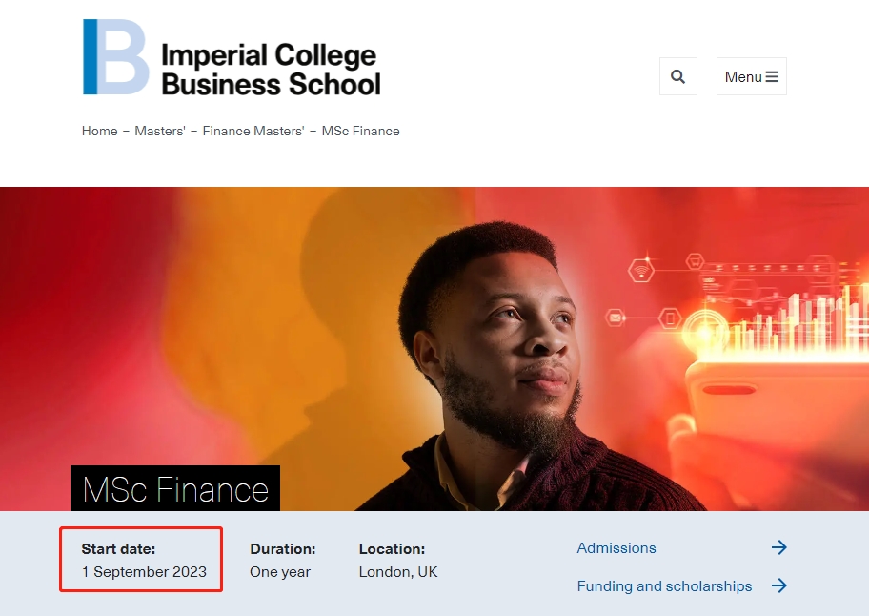Click the One year duration value

click(280, 572)
